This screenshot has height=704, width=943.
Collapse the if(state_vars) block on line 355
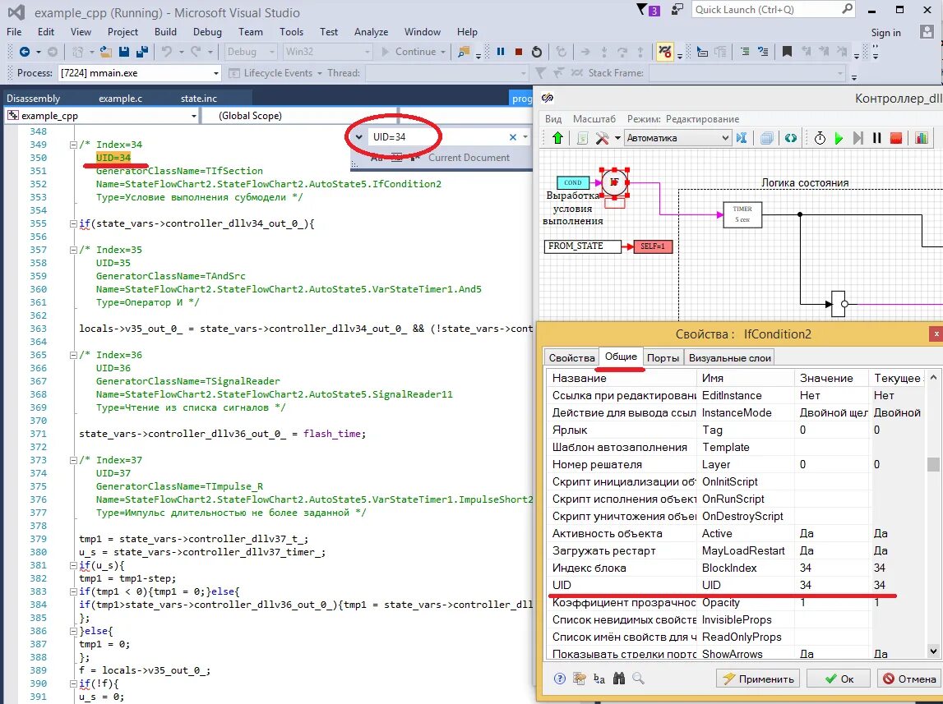tap(73, 223)
